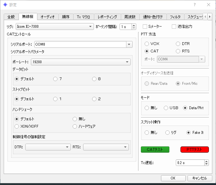Image resolution: width=216 pixels, height=185 pixels.
Task: Open the リグ Icom IC-7300 dropdown
Action: (x=55, y=27)
